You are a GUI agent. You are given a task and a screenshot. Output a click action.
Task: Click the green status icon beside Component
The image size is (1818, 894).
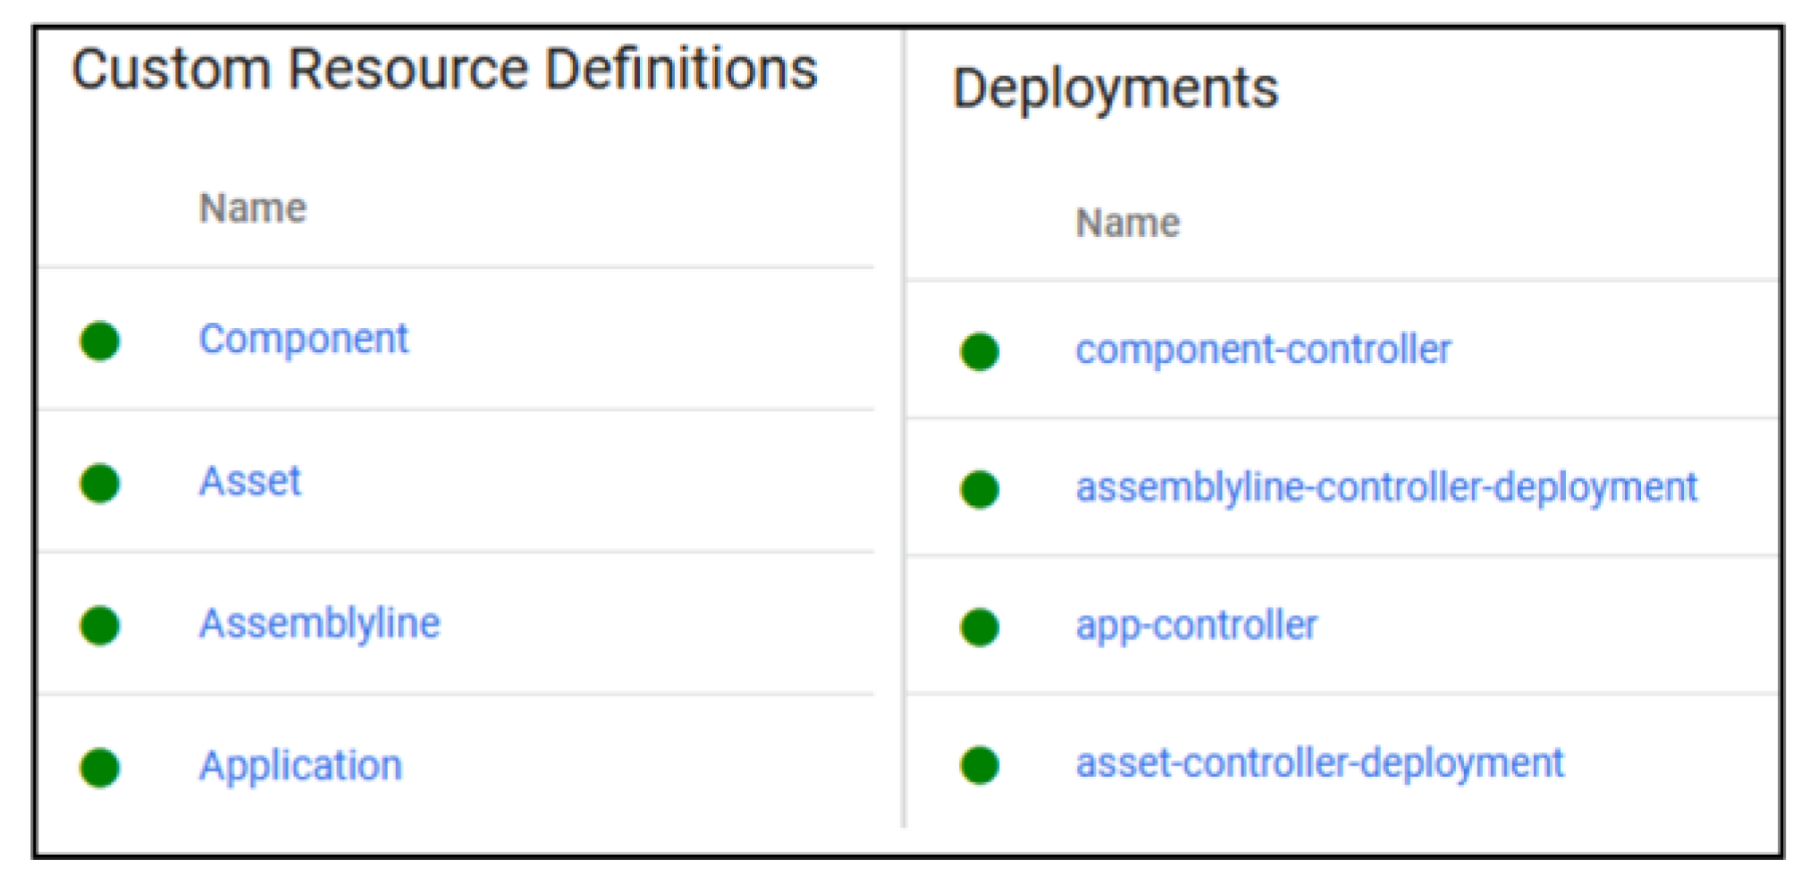pos(99,341)
